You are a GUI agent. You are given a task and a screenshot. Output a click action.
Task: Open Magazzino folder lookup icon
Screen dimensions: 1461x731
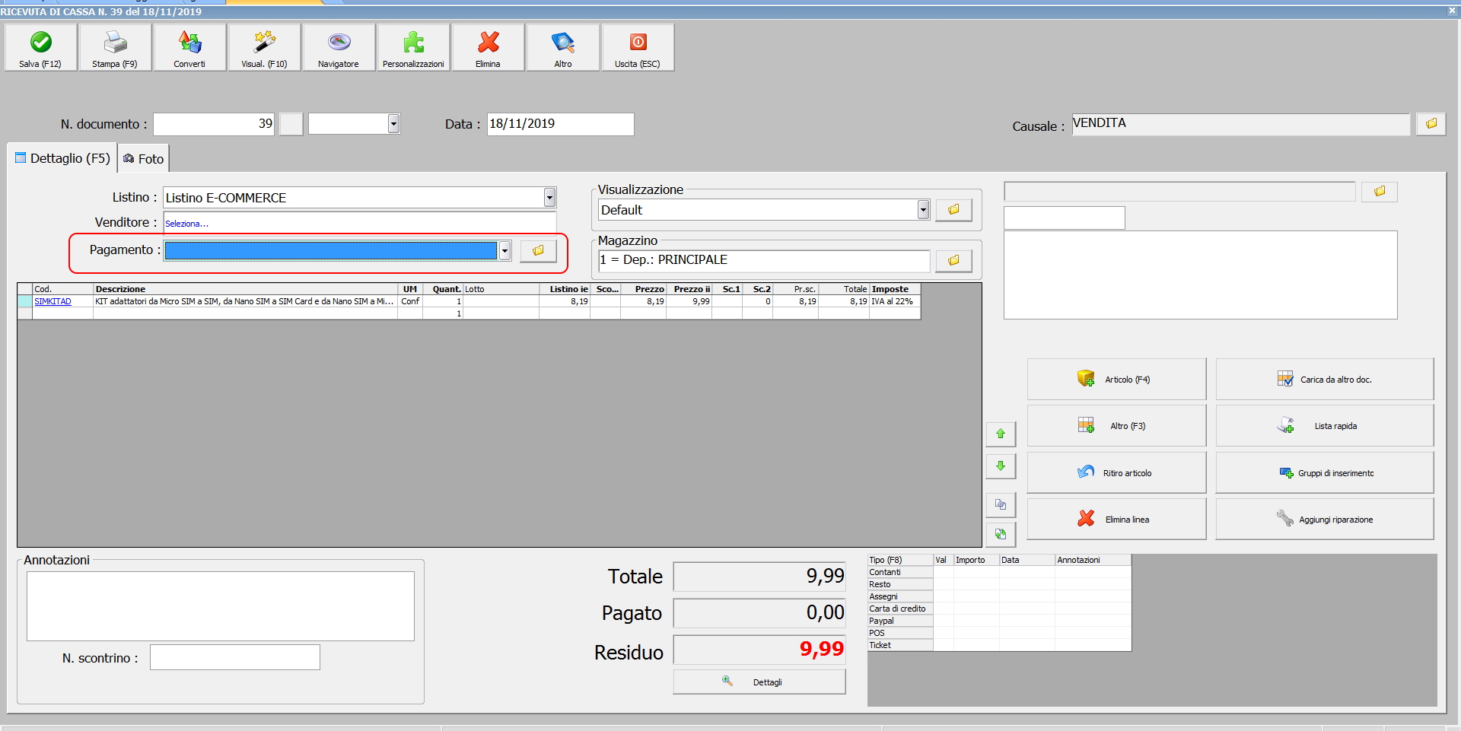(x=953, y=260)
